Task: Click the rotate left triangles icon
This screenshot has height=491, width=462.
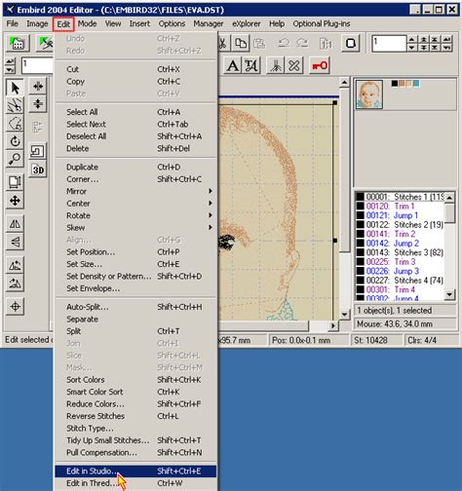Action: point(15,265)
